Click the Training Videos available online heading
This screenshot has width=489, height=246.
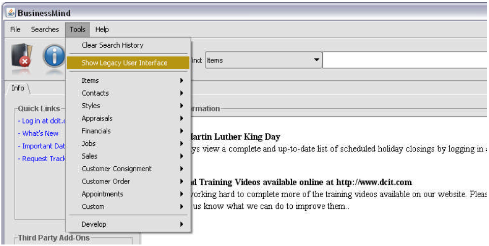[x=301, y=182]
